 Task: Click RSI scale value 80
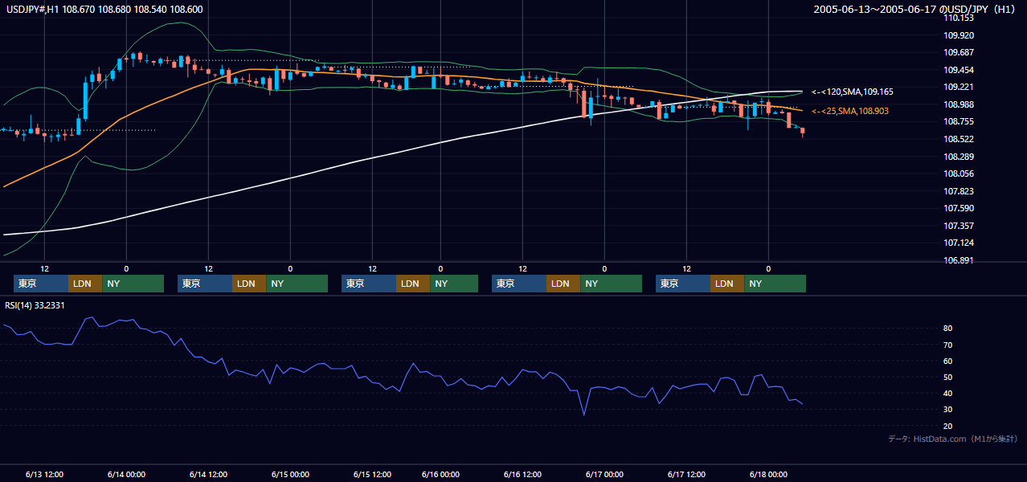click(x=948, y=329)
